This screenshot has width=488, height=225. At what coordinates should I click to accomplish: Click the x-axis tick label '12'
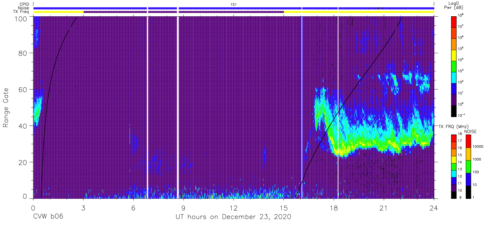click(x=234, y=208)
